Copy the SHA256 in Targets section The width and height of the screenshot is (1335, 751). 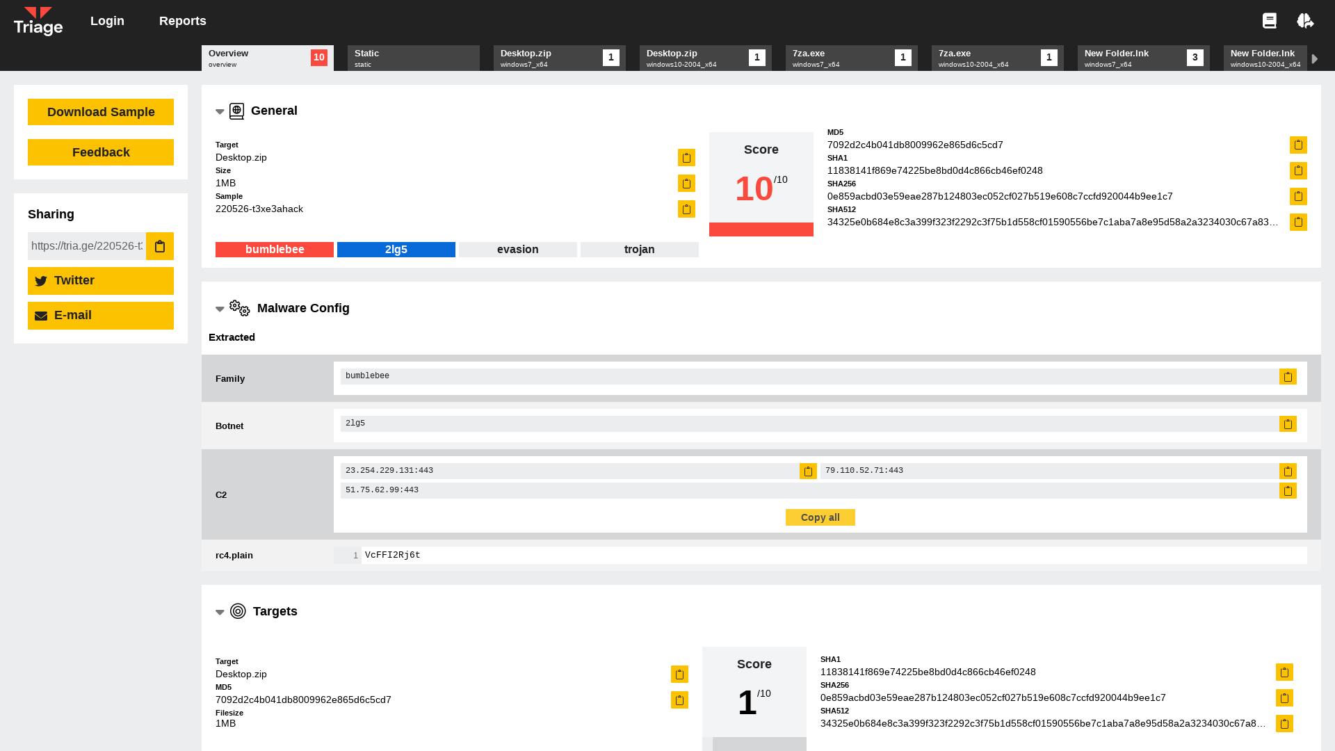click(x=1284, y=697)
